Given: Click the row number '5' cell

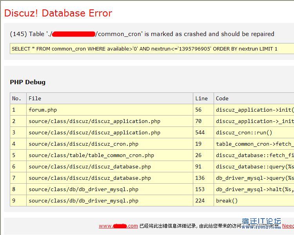Looking at the screenshot, I should (18, 155).
